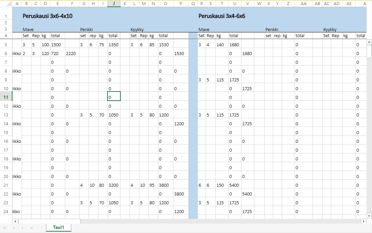Select the column AA header
372x233 pixels.
click(303, 3)
